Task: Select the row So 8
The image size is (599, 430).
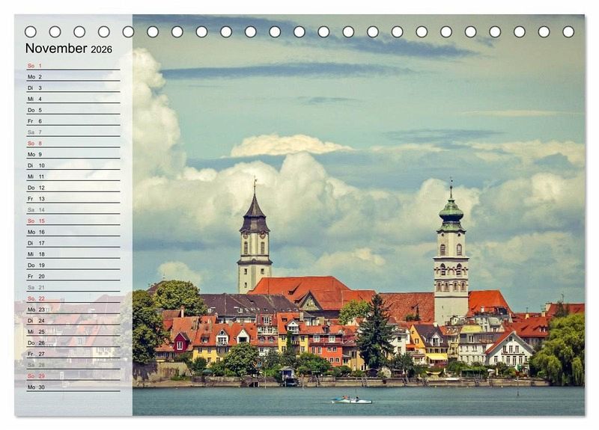Action: 73,143
